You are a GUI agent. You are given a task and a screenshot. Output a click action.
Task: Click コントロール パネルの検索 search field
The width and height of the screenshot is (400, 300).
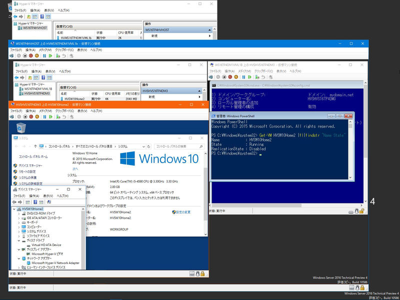click(x=179, y=146)
